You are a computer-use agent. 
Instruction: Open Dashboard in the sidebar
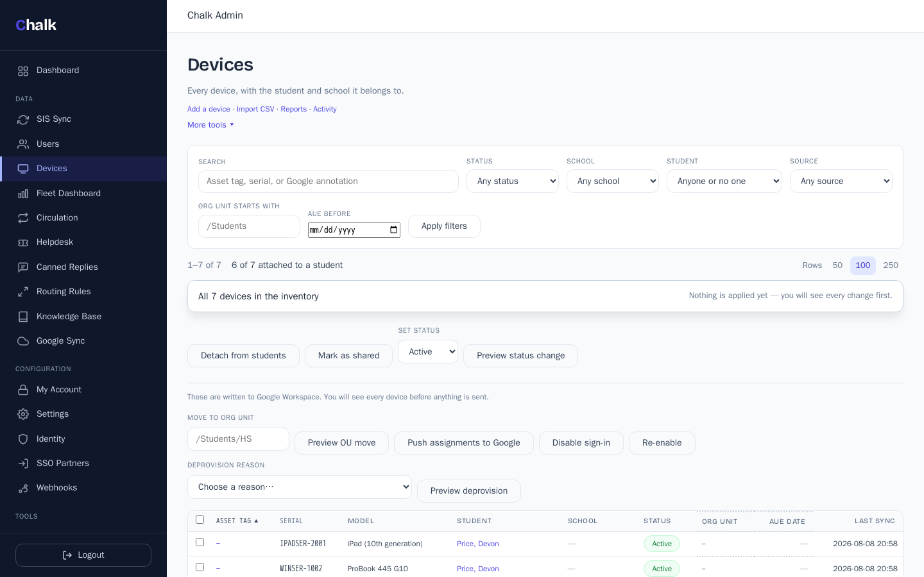pos(83,71)
